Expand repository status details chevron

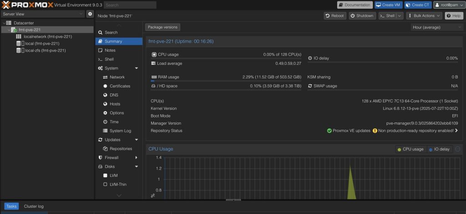coord(456,131)
